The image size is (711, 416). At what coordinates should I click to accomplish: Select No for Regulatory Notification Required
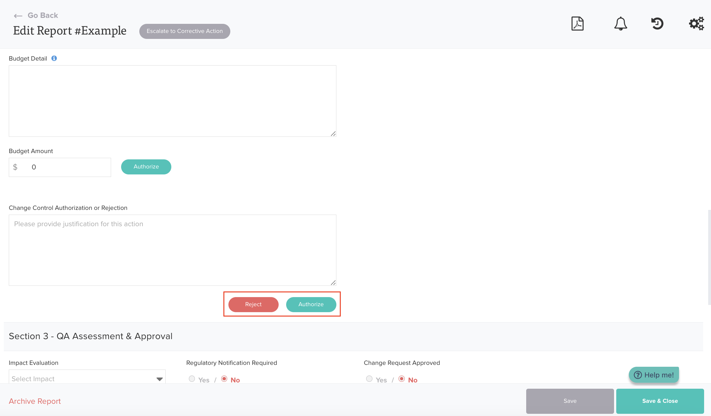pos(224,379)
